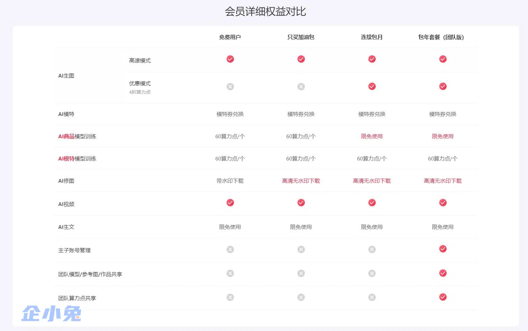Image resolution: width=528 pixels, height=331 pixels.
Task: Click the 团队模型/参考图/作品共享 cross under 免费用户
Action: (x=230, y=273)
